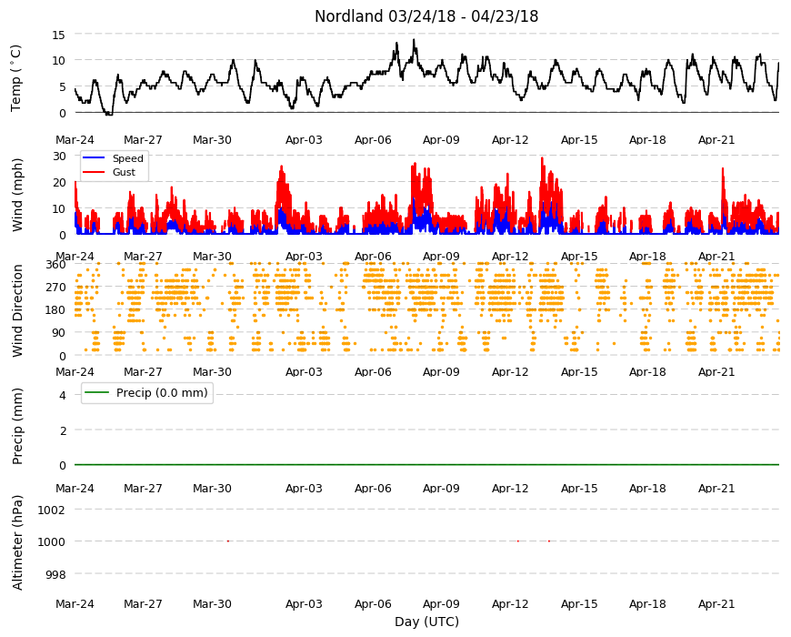Click the blue Speed legend line

pos(94,158)
